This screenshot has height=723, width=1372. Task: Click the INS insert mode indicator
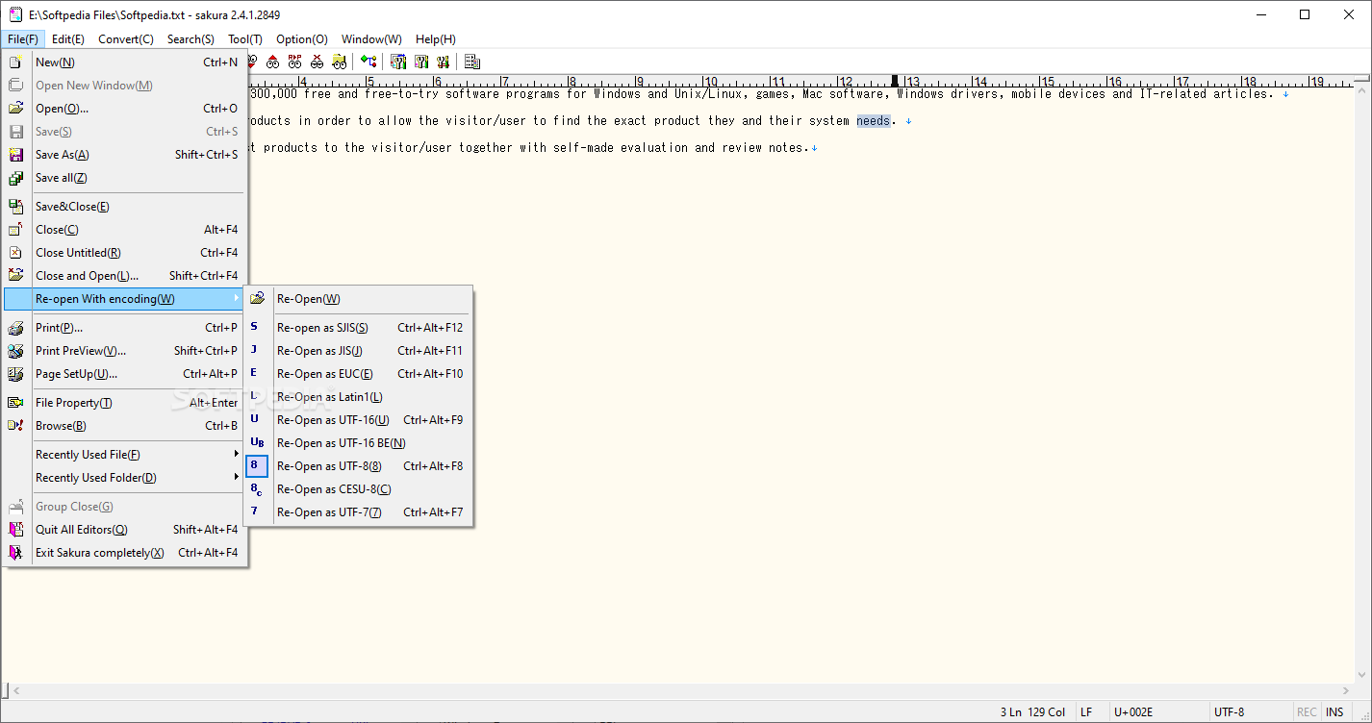pos(1334,712)
